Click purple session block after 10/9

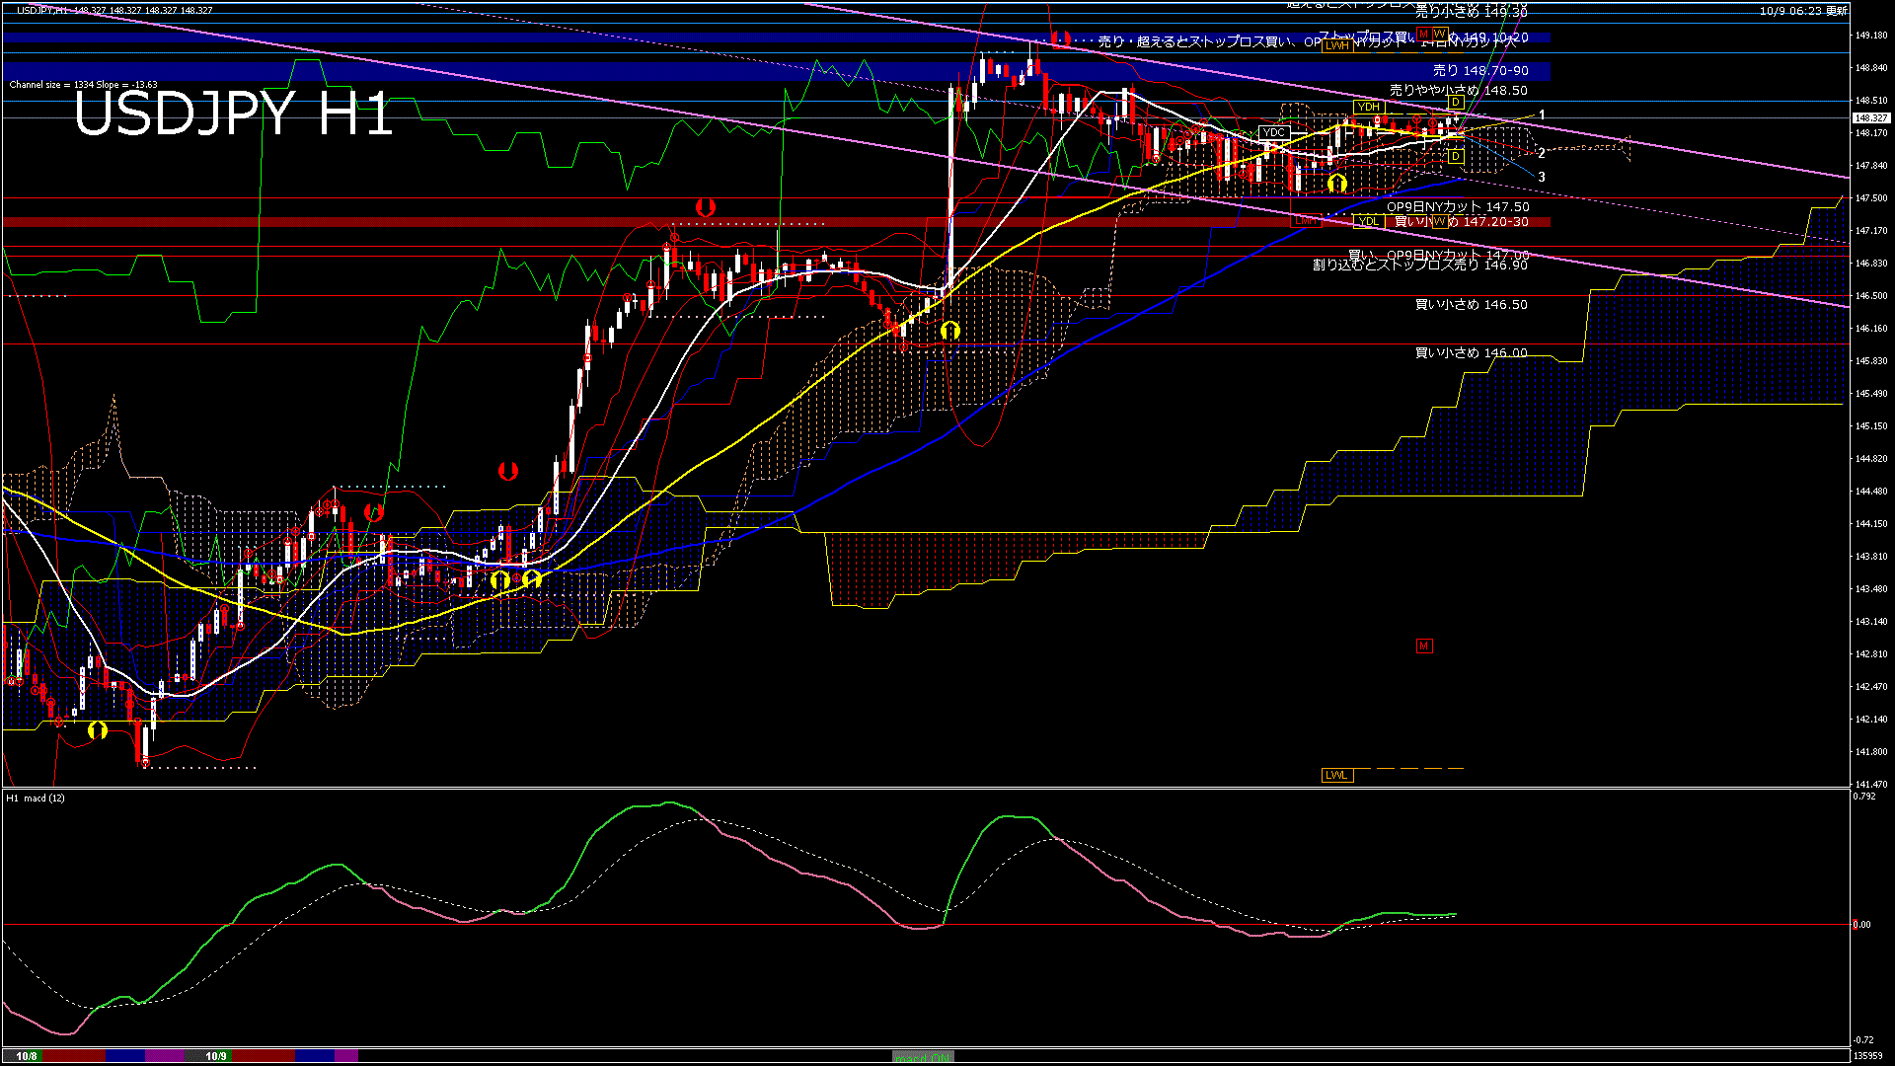[x=346, y=1056]
